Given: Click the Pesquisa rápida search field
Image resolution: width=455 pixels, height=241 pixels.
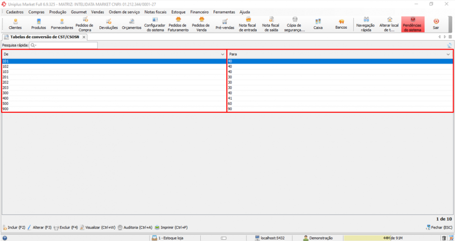Looking at the screenshot, I should click(63, 45).
